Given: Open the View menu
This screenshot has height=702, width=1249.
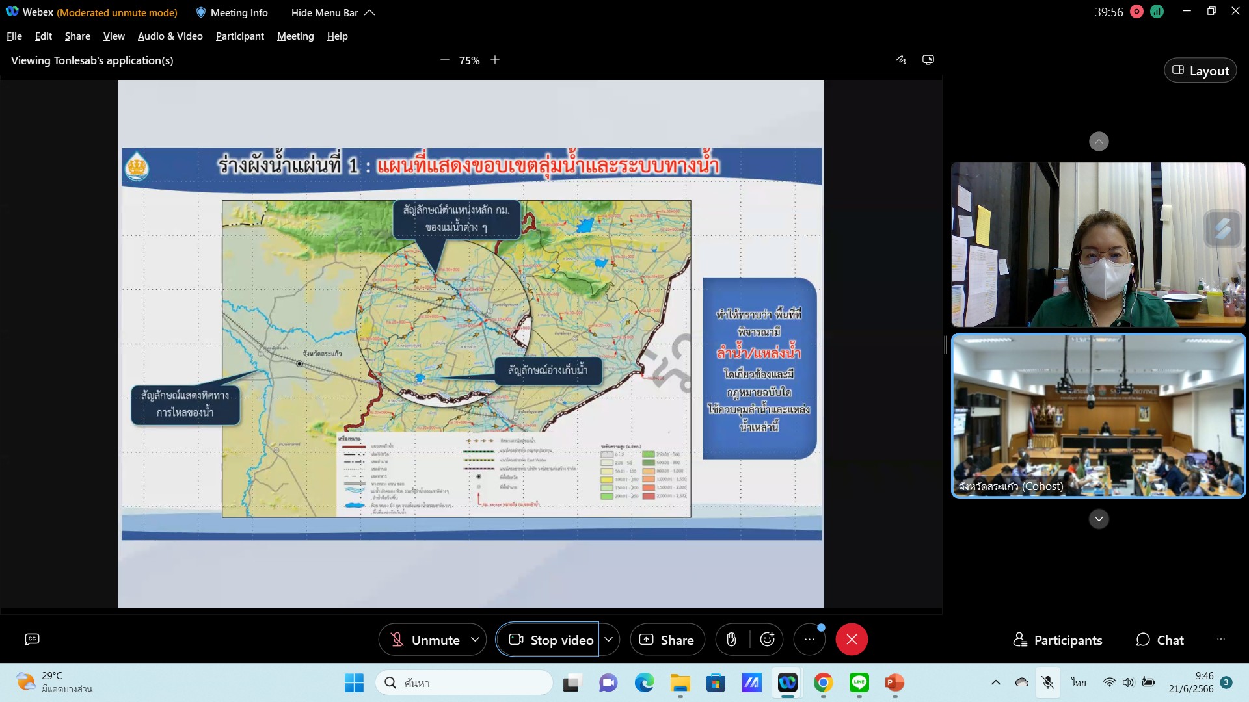Looking at the screenshot, I should click(x=114, y=36).
